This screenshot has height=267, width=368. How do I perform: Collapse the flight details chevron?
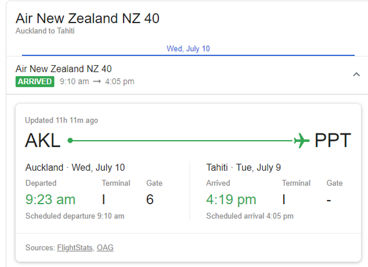tap(356, 74)
